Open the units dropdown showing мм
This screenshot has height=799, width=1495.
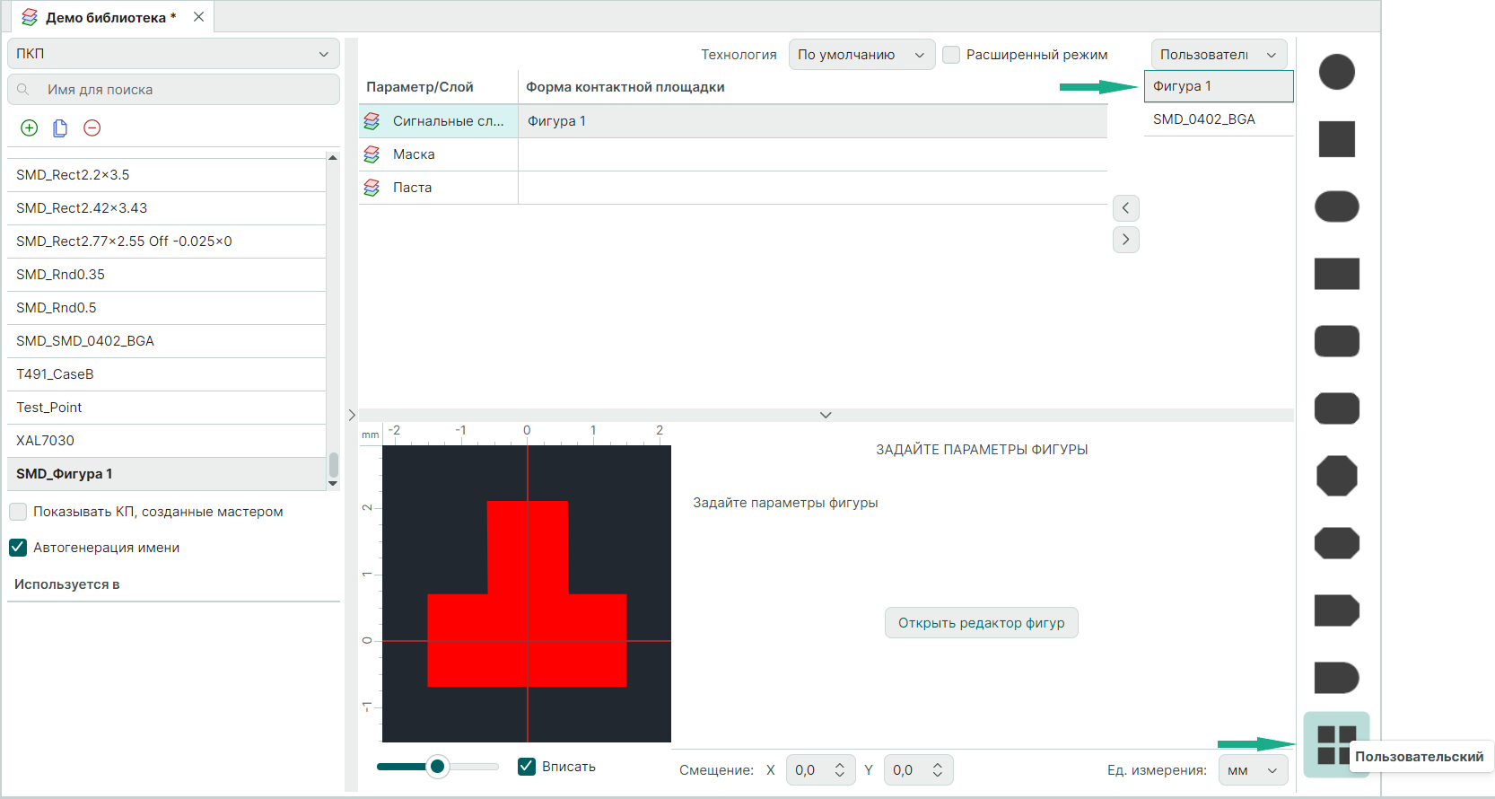click(x=1253, y=770)
